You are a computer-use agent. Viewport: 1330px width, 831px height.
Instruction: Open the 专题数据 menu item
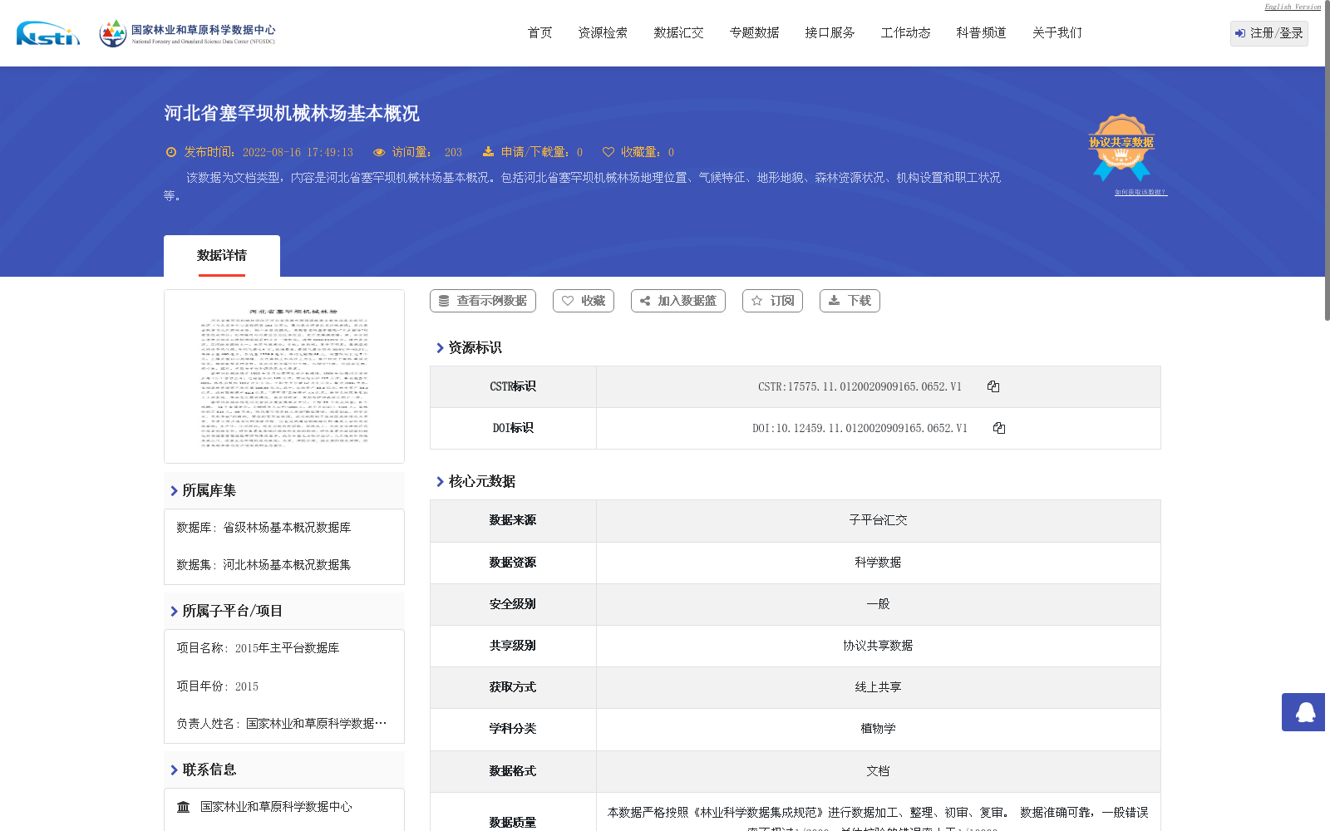[x=753, y=32]
